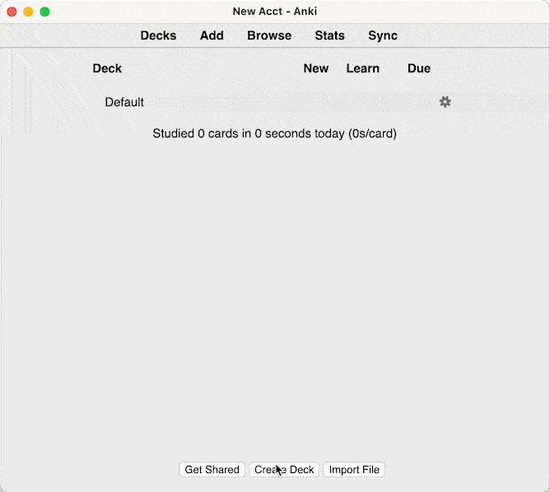
Task: Minimize the window with yellow button
Action: pos(28,12)
